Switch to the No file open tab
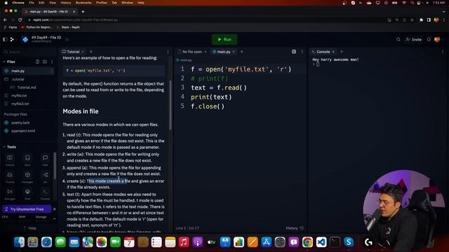449x252 pixels. (x=190, y=52)
